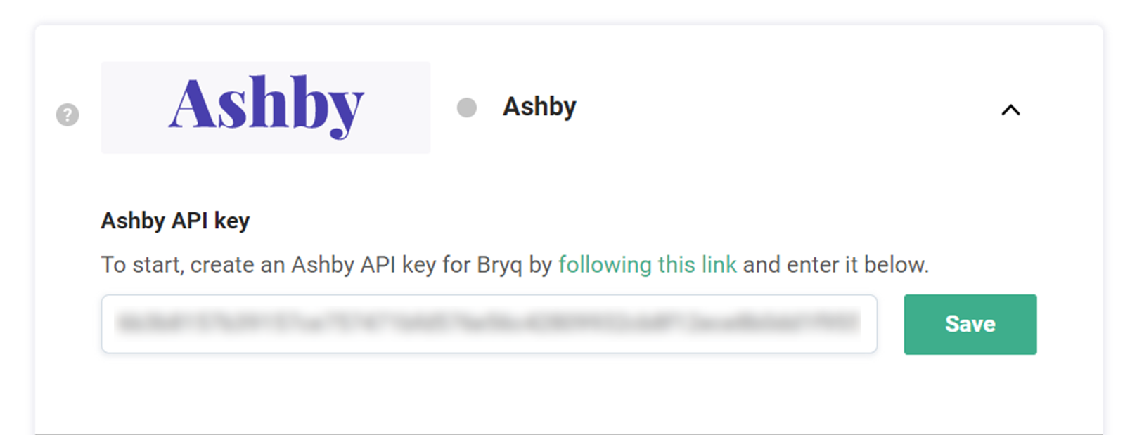The image size is (1137, 435).
Task: Focus the Ashby API key input field
Action: click(x=489, y=324)
